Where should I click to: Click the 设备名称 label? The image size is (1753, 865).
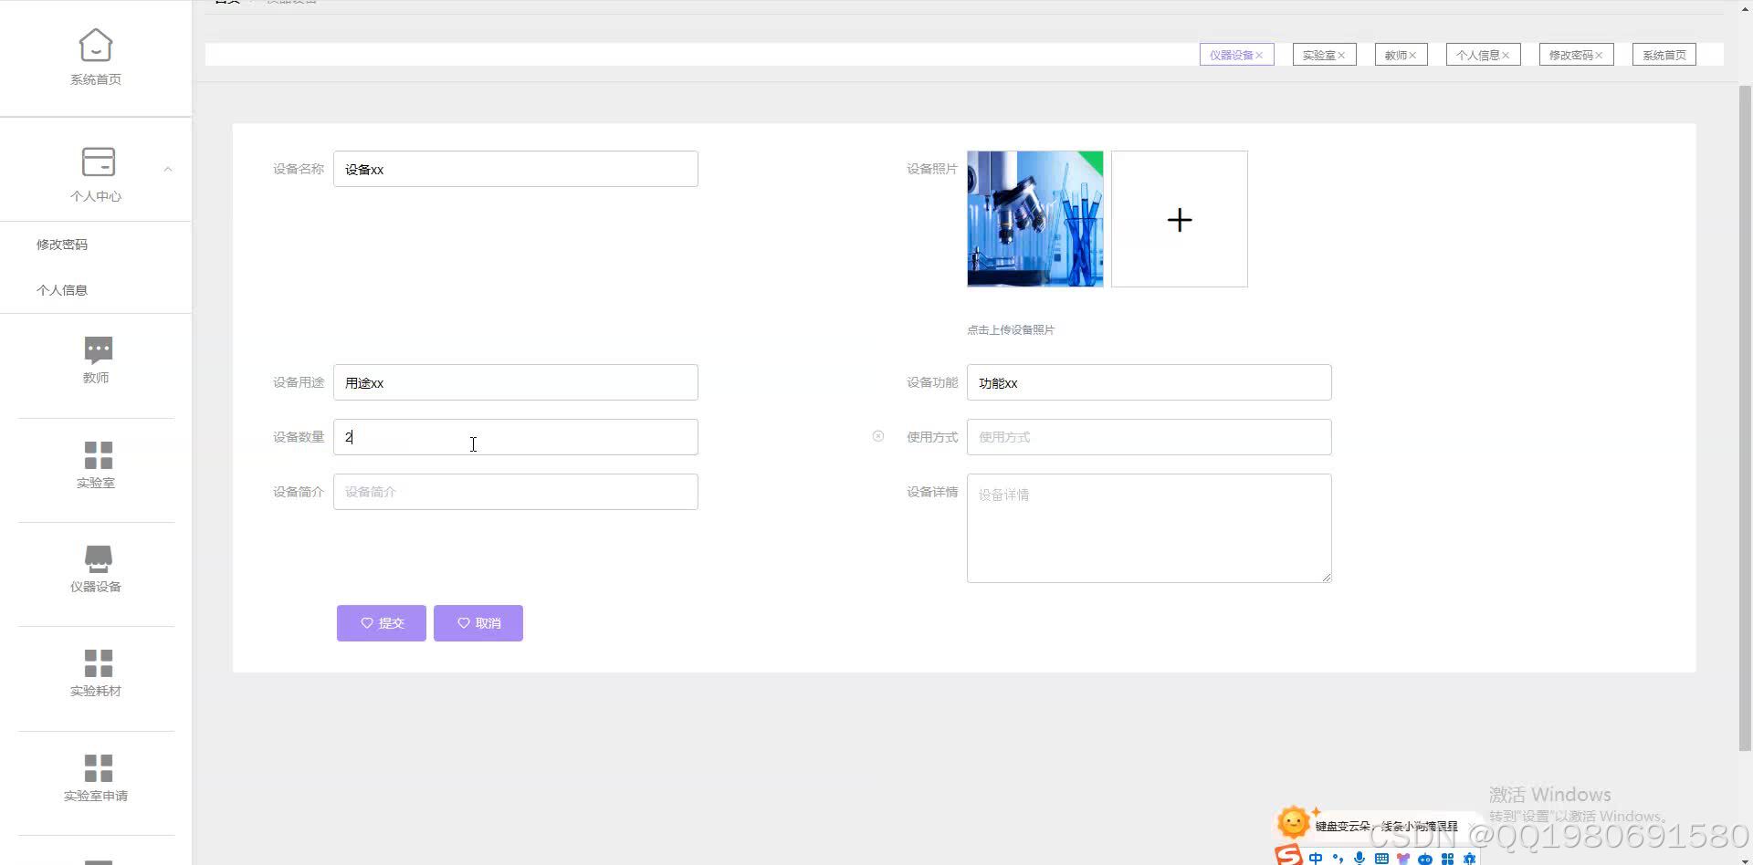[299, 169]
